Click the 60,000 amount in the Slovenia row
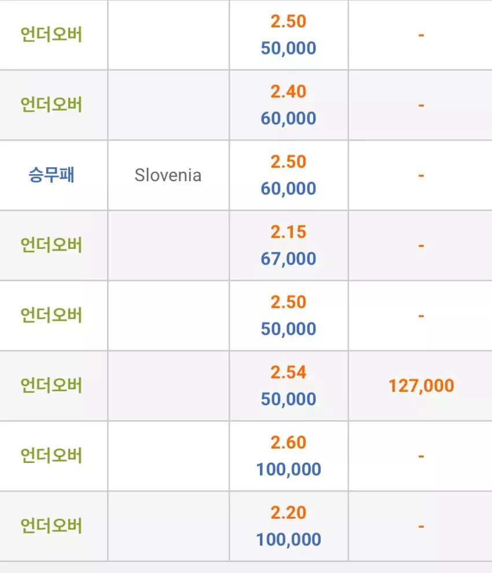This screenshot has height=573, width=492. 288,189
